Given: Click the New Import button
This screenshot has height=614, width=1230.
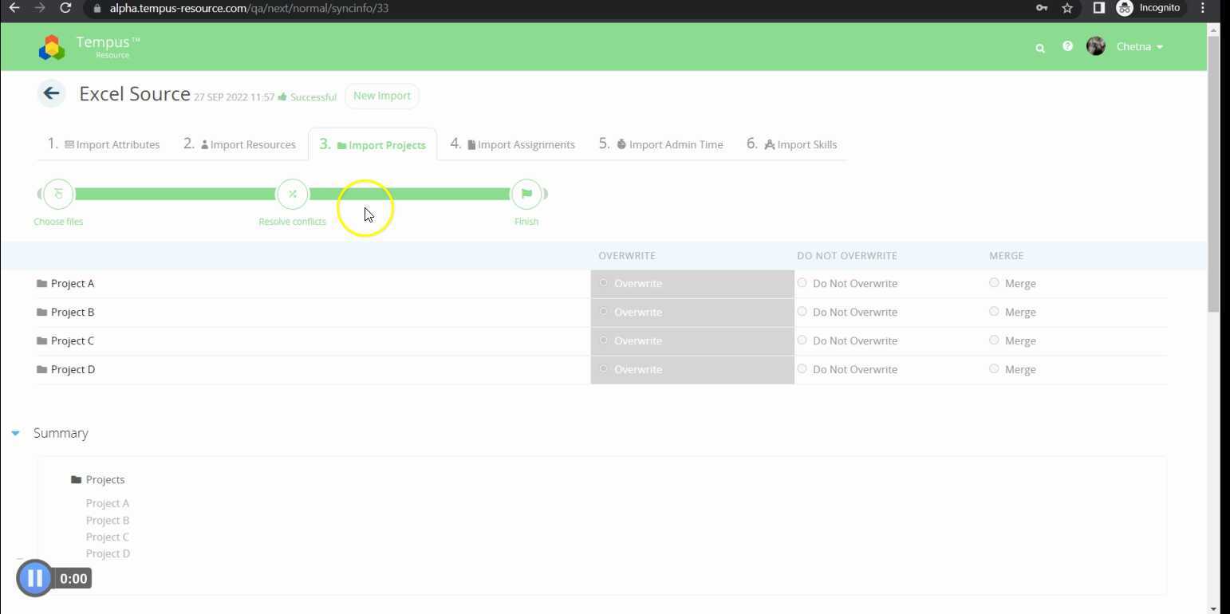Looking at the screenshot, I should pyautogui.click(x=381, y=96).
